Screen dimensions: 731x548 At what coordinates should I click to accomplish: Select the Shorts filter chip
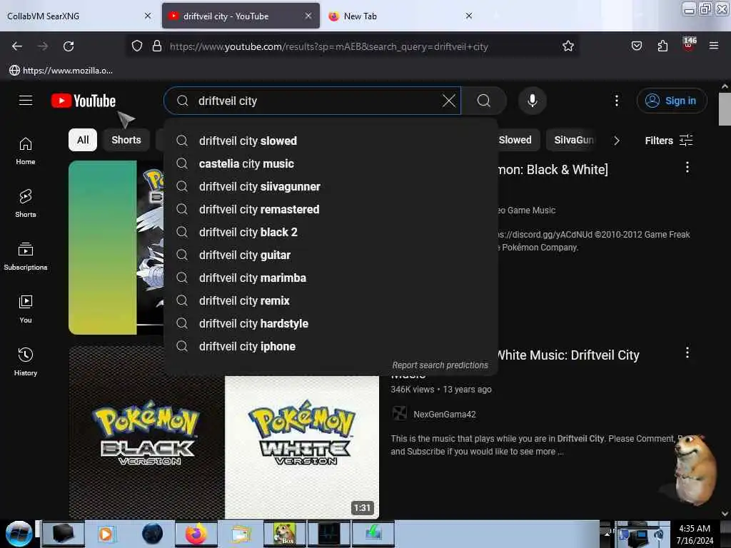point(126,140)
